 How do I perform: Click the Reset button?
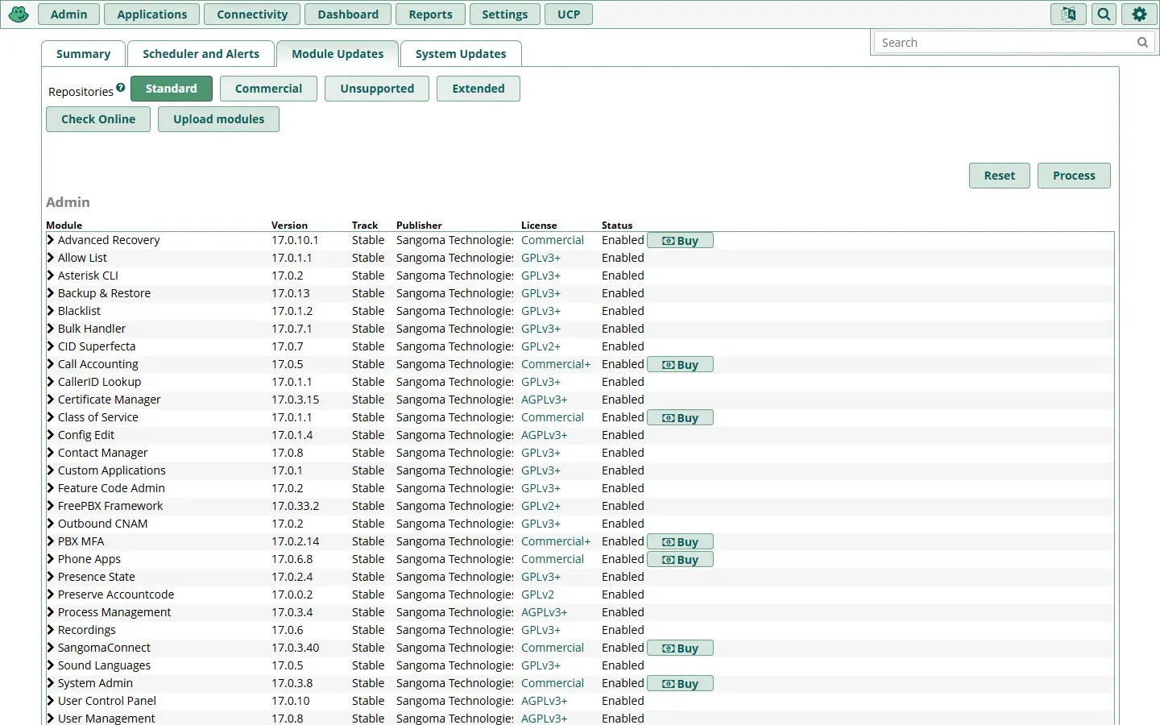999,176
